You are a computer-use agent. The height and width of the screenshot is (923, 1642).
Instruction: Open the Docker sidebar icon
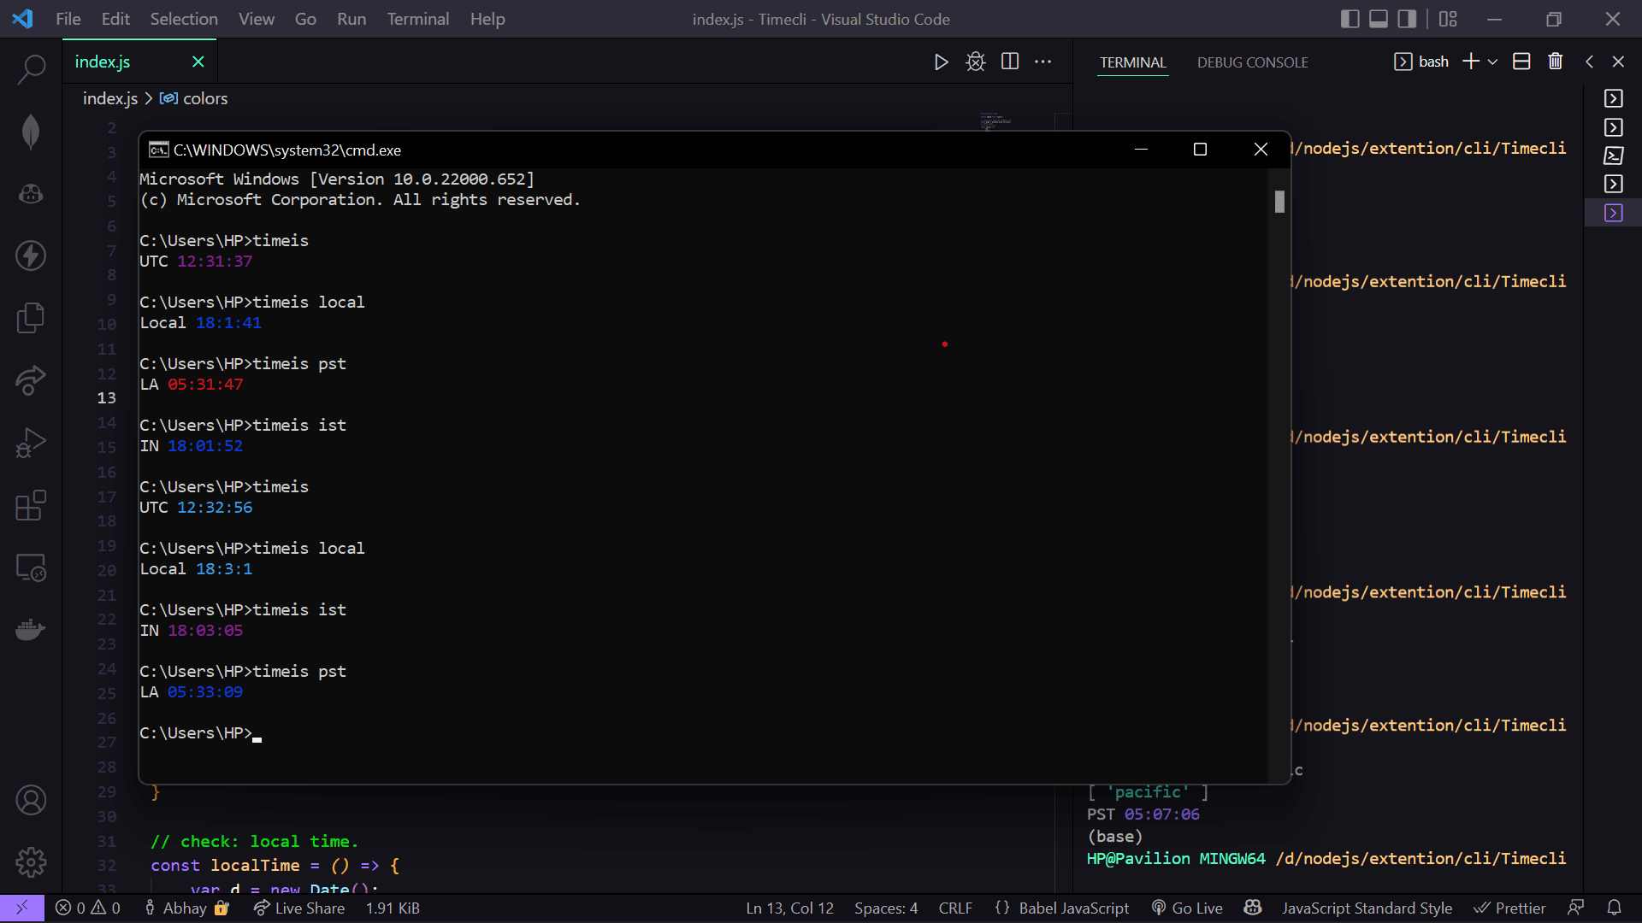pyautogui.click(x=31, y=630)
